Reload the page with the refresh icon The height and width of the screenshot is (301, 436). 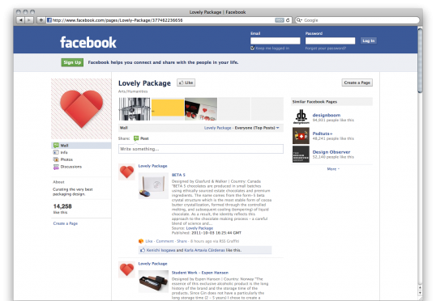coord(288,20)
